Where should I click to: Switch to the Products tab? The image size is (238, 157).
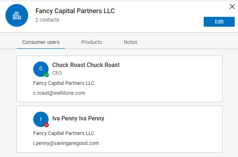point(92,42)
